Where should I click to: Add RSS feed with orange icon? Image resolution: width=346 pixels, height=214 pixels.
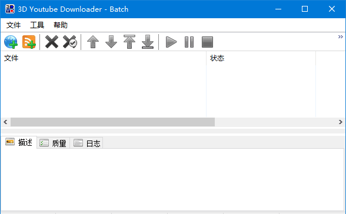(29, 42)
